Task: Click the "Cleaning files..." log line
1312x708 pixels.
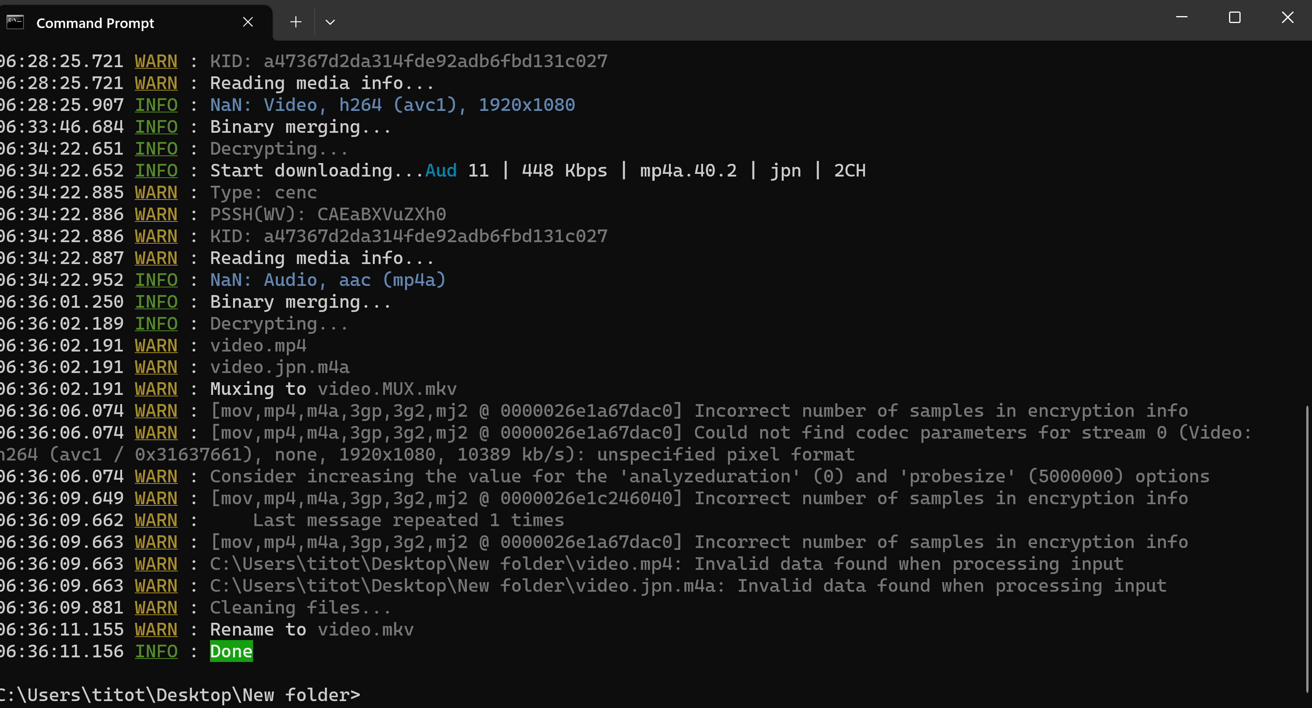Action: click(x=301, y=608)
